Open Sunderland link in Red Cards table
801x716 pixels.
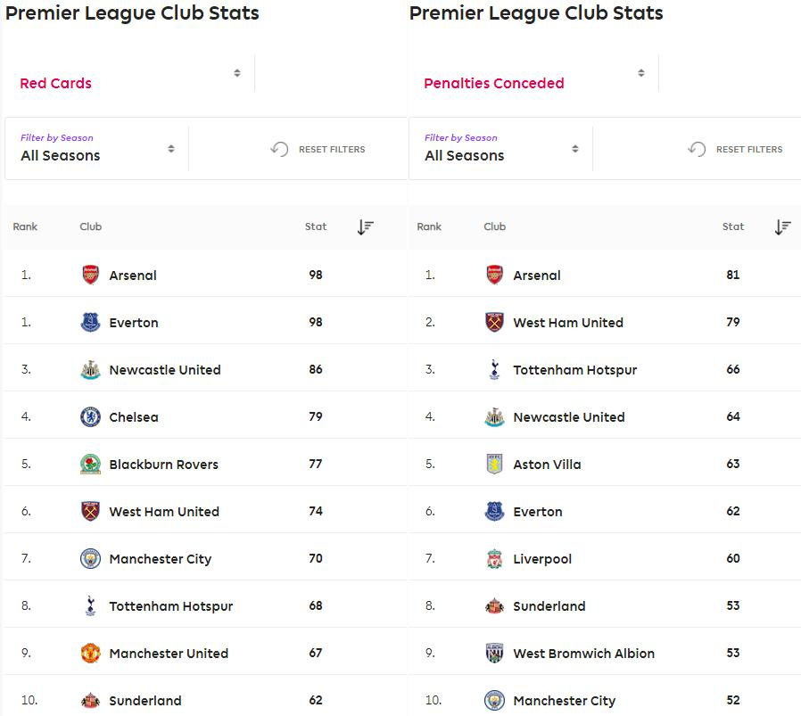tap(145, 701)
